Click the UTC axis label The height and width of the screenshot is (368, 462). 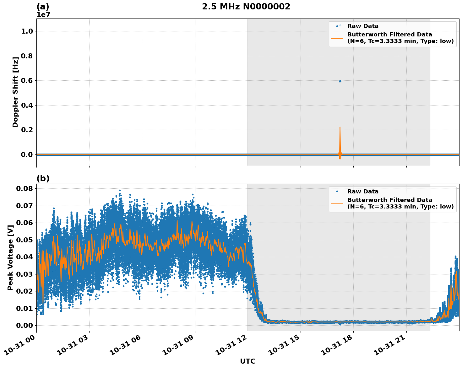tap(247, 361)
